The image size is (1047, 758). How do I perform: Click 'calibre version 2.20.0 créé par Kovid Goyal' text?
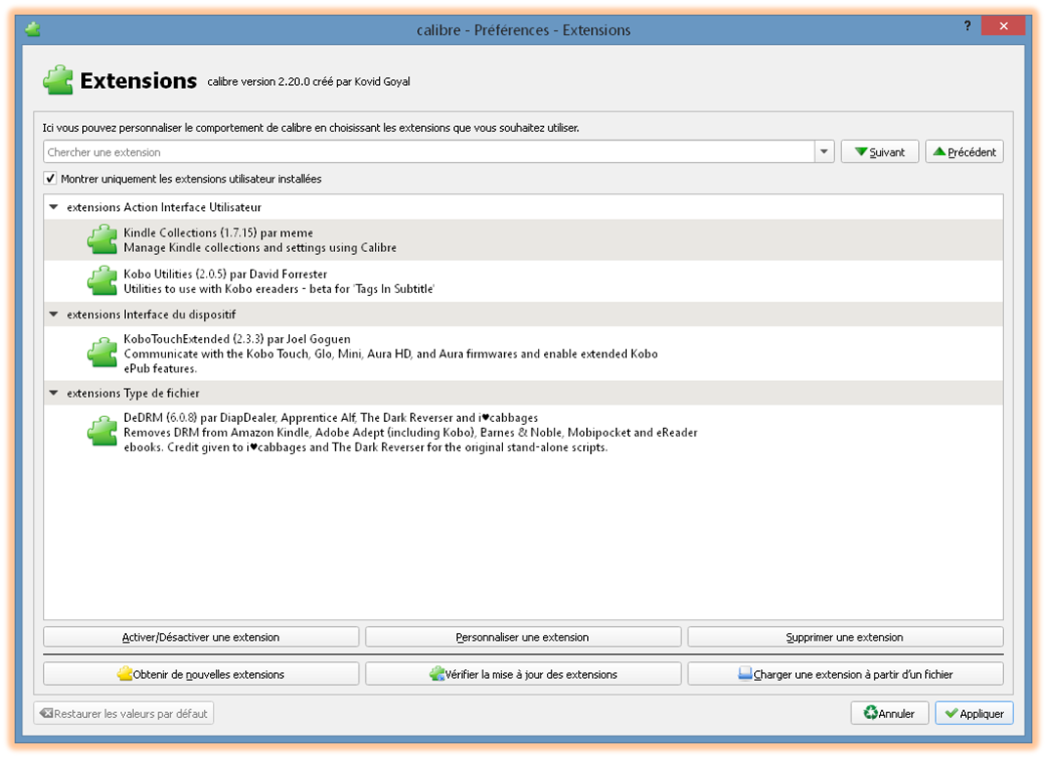click(x=309, y=81)
